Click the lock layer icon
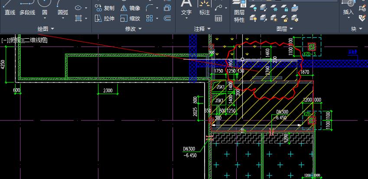This screenshot has width=368, height=179. pos(284,8)
